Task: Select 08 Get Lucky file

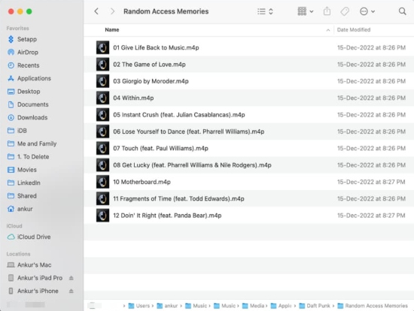Action: (249, 165)
